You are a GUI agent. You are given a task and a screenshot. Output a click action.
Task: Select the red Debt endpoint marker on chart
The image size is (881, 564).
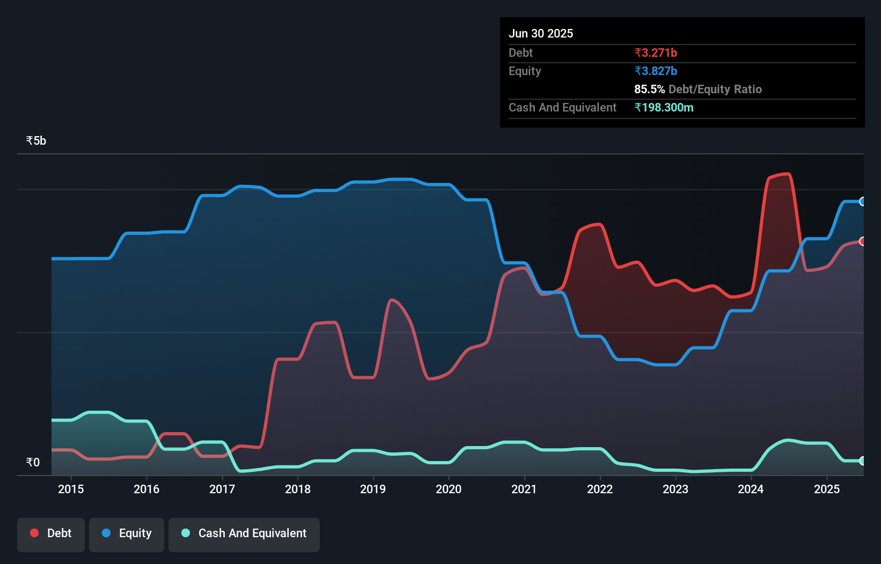tap(862, 241)
